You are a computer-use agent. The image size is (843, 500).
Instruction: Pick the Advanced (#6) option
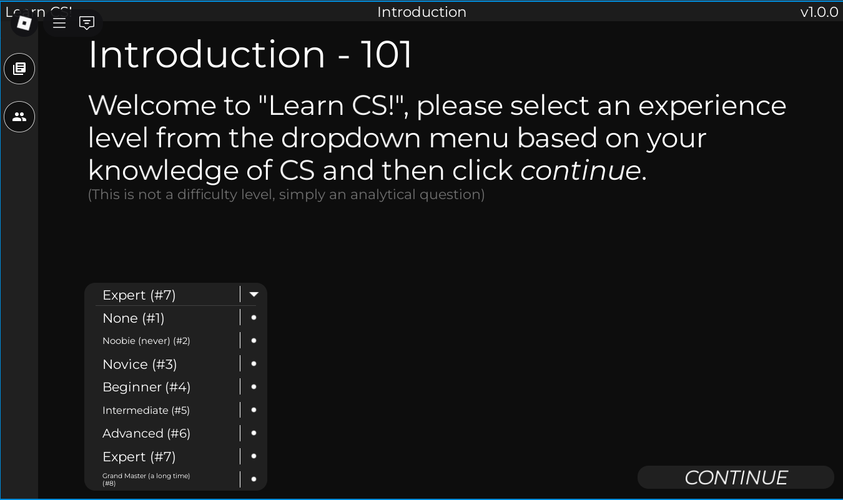147,433
